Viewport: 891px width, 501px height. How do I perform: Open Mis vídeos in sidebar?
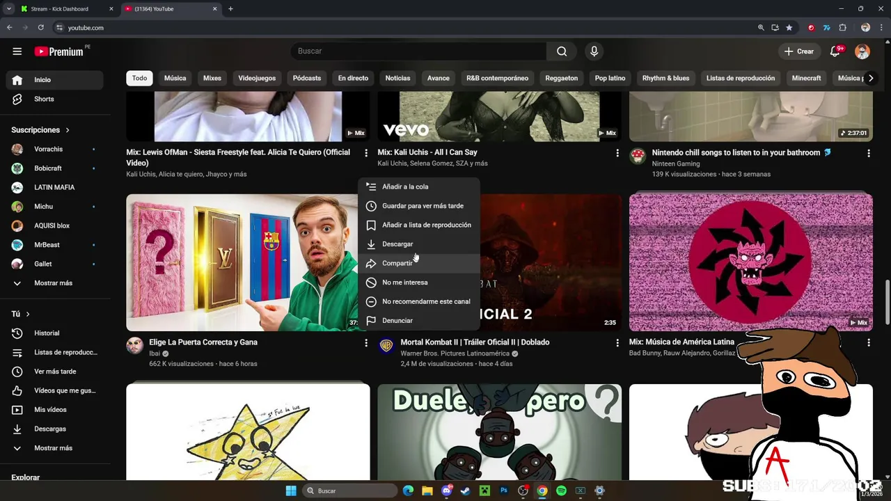tap(54, 410)
